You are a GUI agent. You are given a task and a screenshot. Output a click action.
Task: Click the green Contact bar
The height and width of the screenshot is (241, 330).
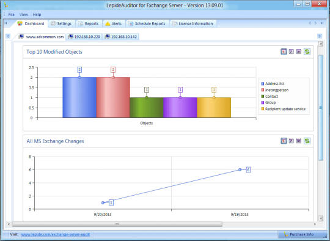pos(147,108)
